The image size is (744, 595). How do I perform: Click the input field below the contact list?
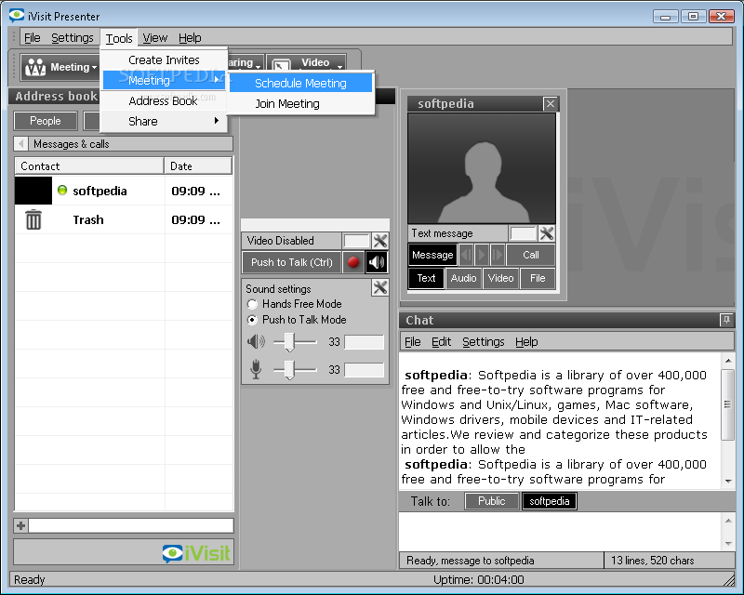[x=131, y=525]
